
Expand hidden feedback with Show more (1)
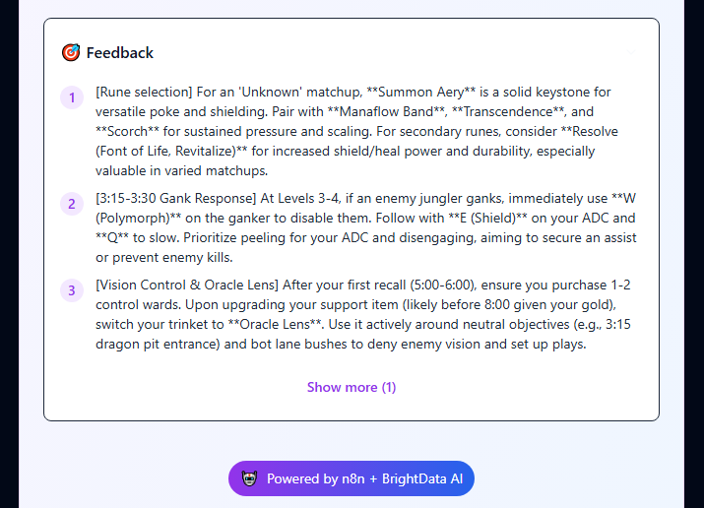[352, 387]
